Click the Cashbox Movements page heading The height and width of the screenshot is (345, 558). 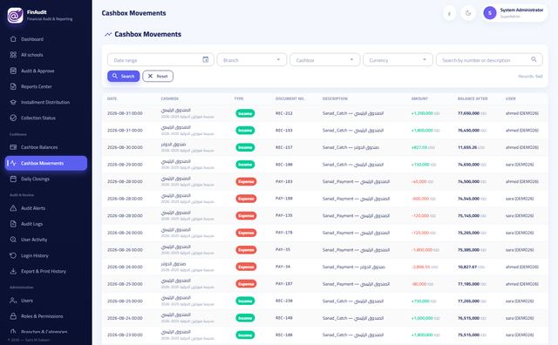pos(147,34)
